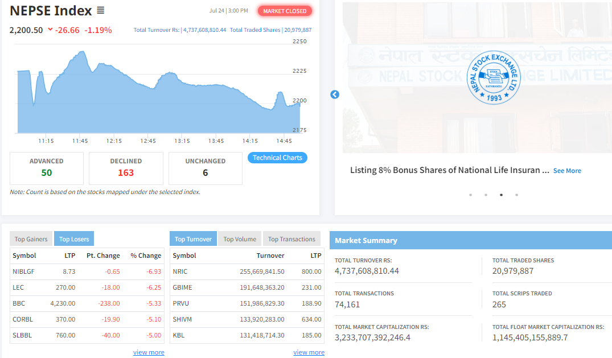Click the Turnover column header
Viewport: 612px width, 358px height.
[270, 256]
